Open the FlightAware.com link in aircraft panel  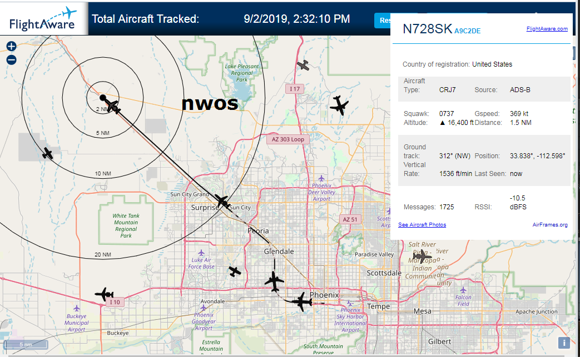coord(547,29)
